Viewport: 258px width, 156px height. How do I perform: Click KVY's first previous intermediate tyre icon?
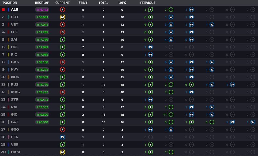(x=151, y=69)
